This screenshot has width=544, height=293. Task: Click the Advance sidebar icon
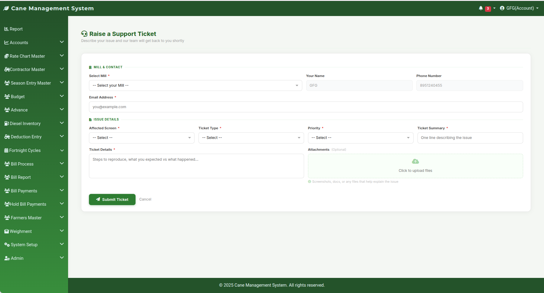(7, 110)
